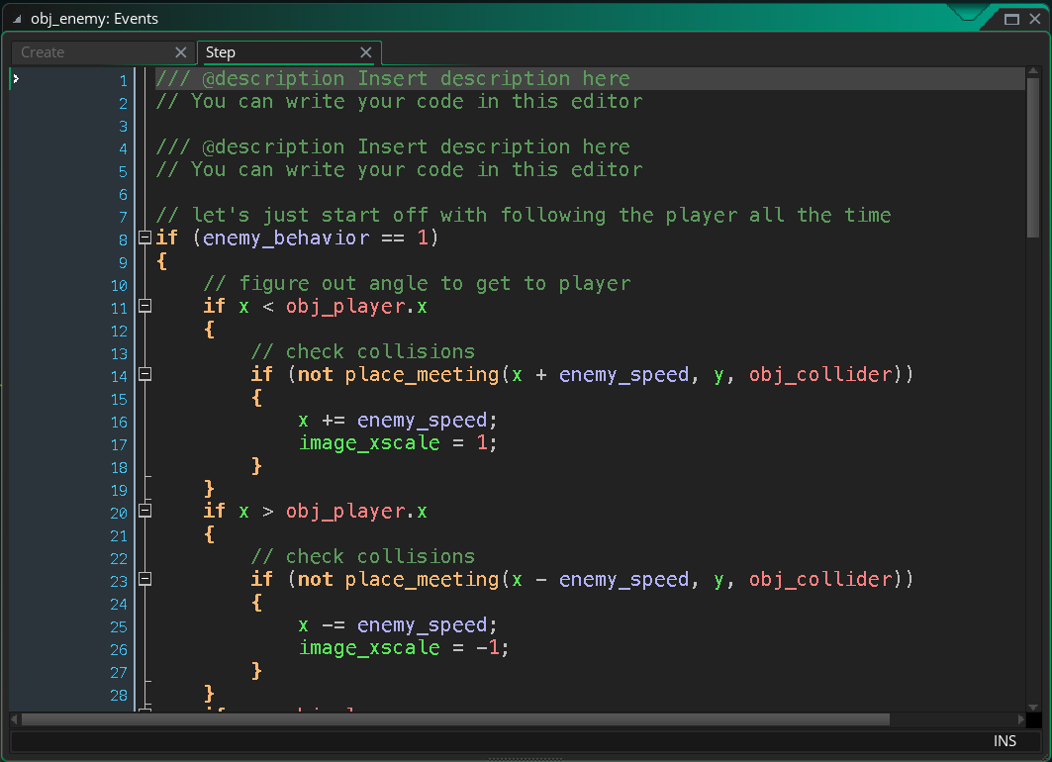Click the vertical scrollbar down arrow
Image resolution: width=1052 pixels, height=762 pixels.
1033,707
